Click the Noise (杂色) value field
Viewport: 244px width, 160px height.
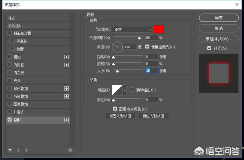click(152, 100)
